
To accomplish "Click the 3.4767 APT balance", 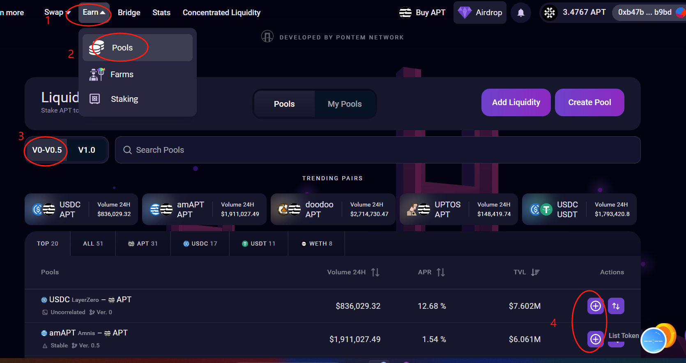I will pyautogui.click(x=584, y=12).
